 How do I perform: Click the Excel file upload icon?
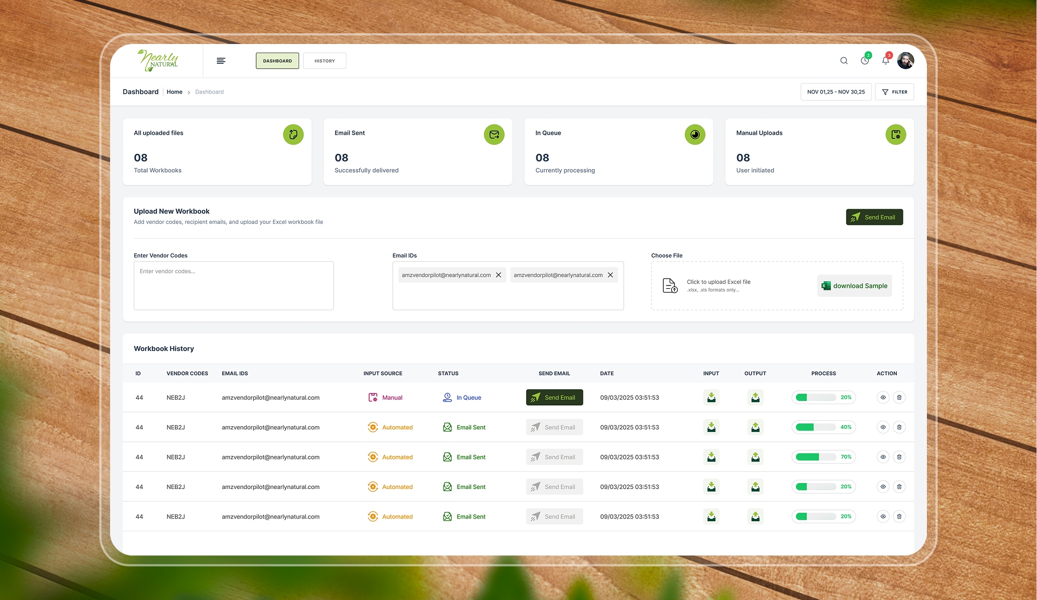pos(670,286)
